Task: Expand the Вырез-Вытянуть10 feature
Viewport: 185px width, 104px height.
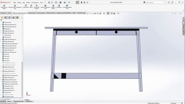Action: pos(1,71)
